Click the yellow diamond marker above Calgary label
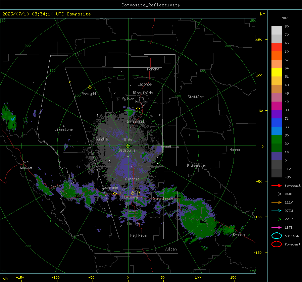 (133, 193)
